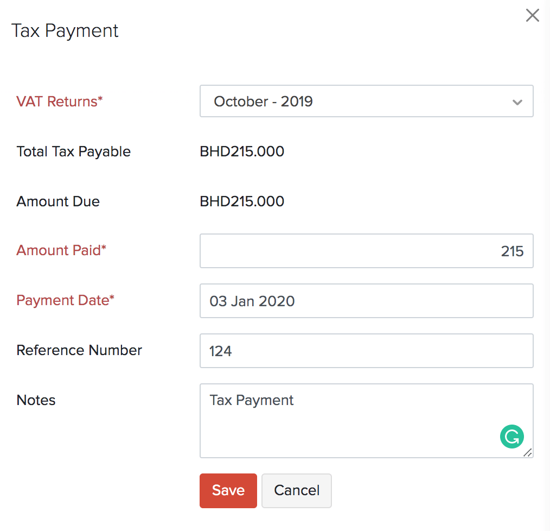This screenshot has width=550, height=531.
Task: Click the 215 value in Amount Paid
Action: (x=513, y=251)
